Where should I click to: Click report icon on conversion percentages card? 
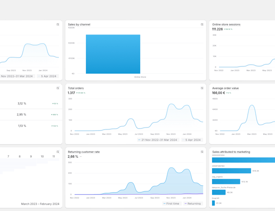point(58,88)
